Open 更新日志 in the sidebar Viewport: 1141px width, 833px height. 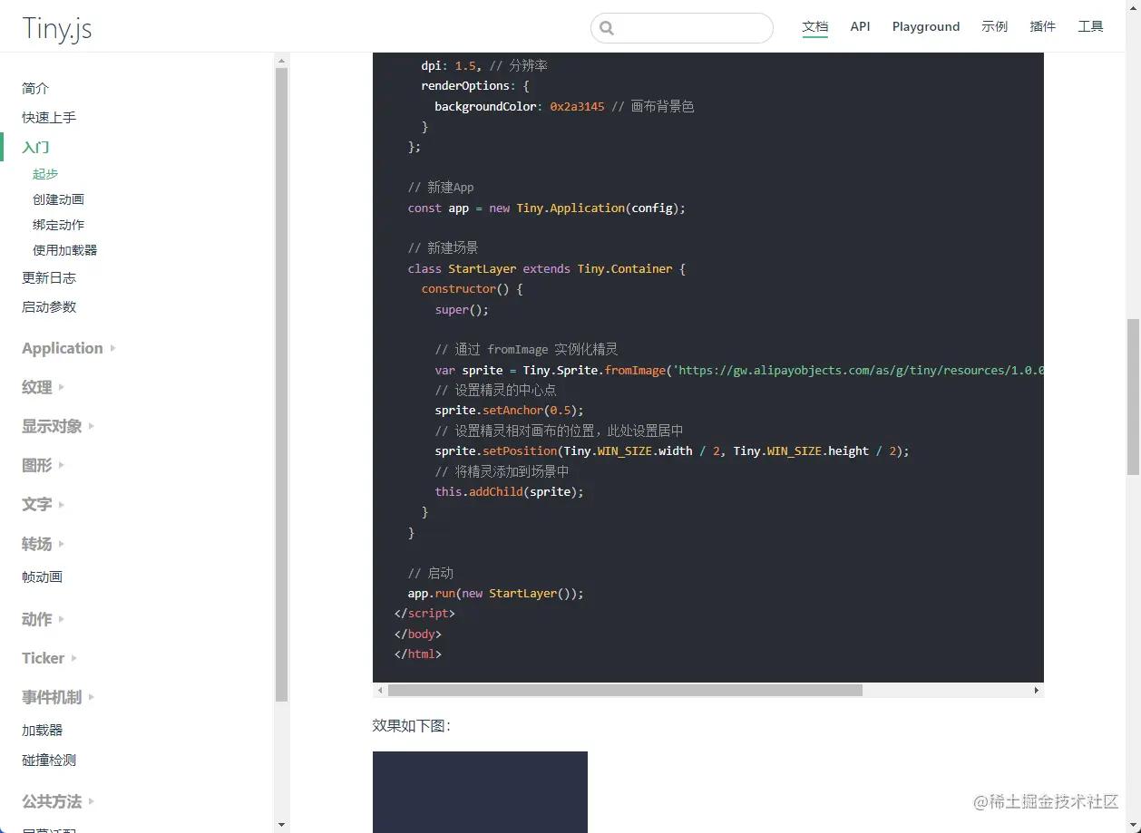pyautogui.click(x=49, y=277)
